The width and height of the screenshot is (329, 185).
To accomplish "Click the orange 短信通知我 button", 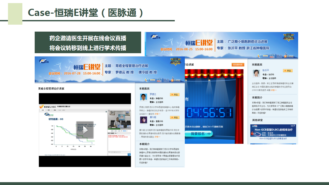I will point(238,65).
